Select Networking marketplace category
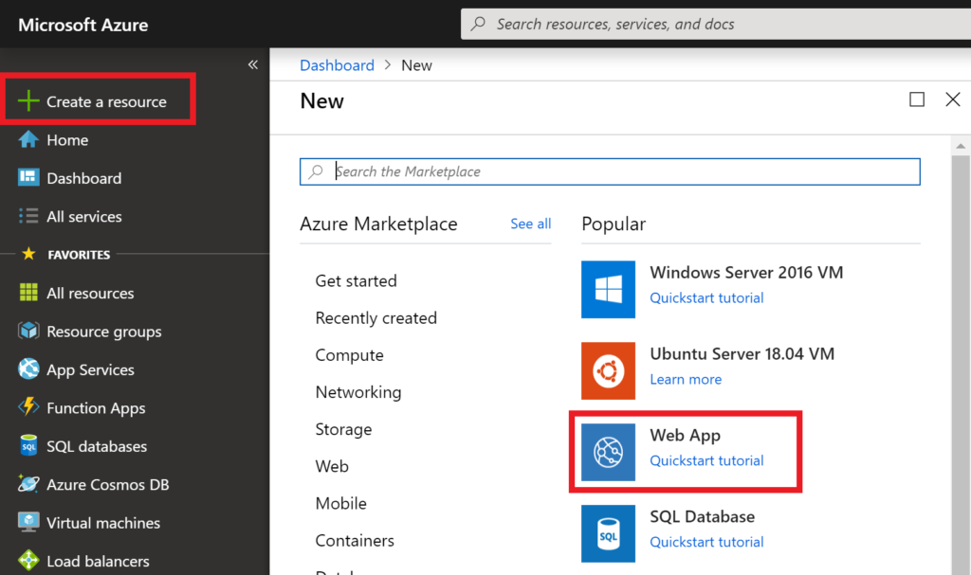 click(357, 392)
